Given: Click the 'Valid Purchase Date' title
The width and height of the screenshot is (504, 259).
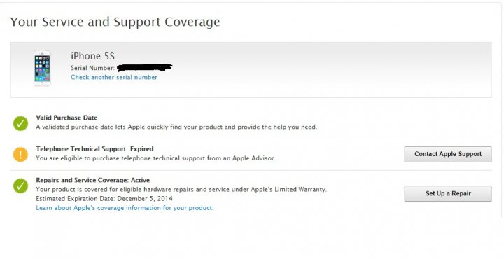Looking at the screenshot, I should point(66,118).
